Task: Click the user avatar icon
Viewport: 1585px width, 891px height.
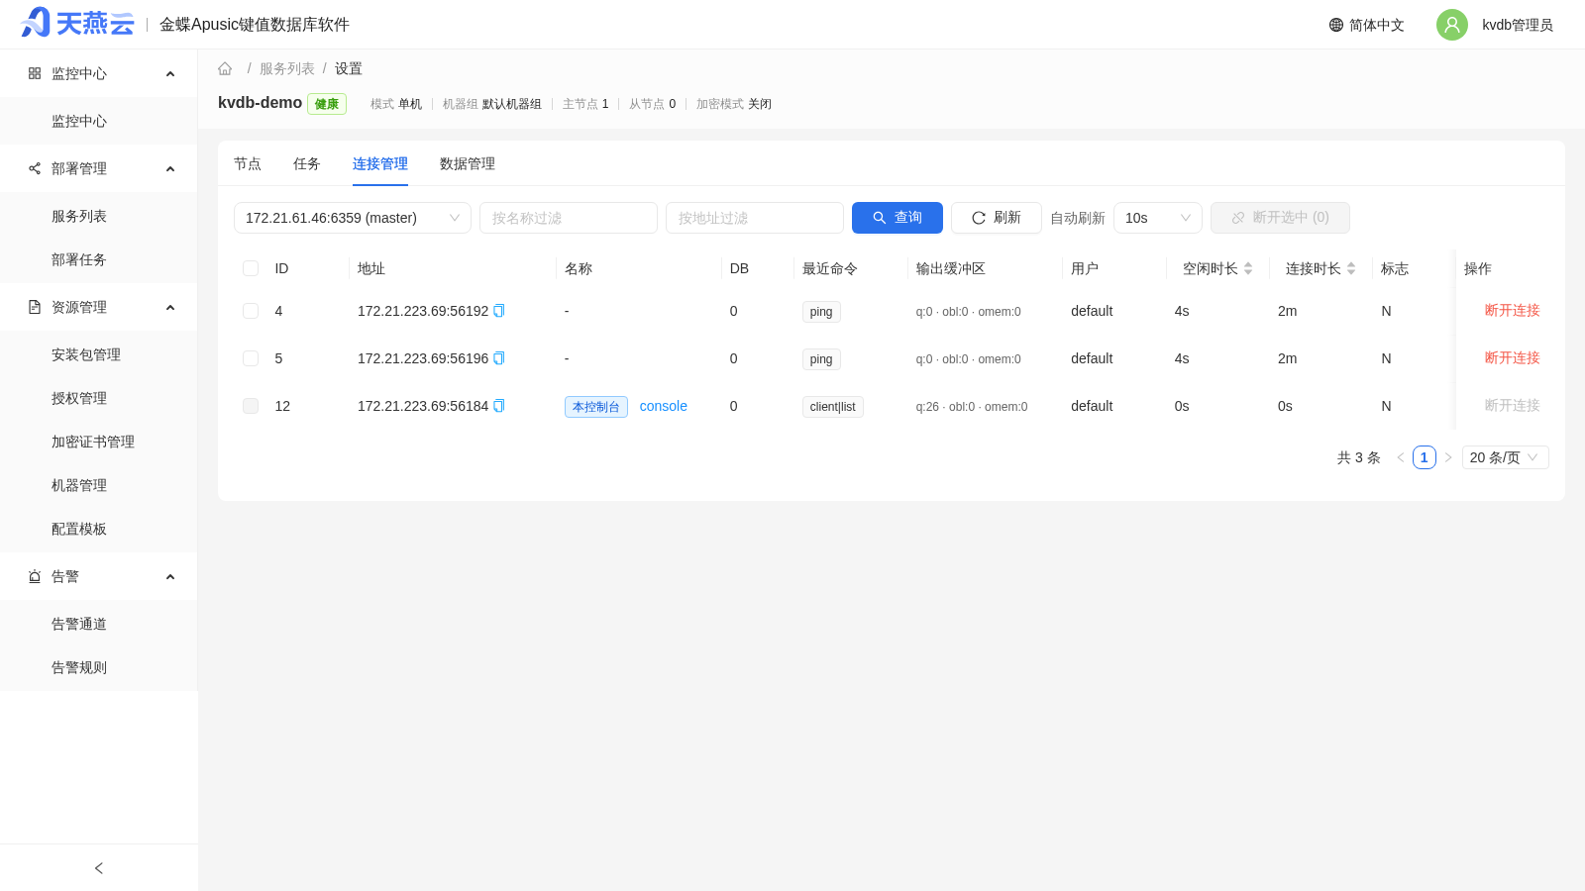Action: coord(1452,25)
